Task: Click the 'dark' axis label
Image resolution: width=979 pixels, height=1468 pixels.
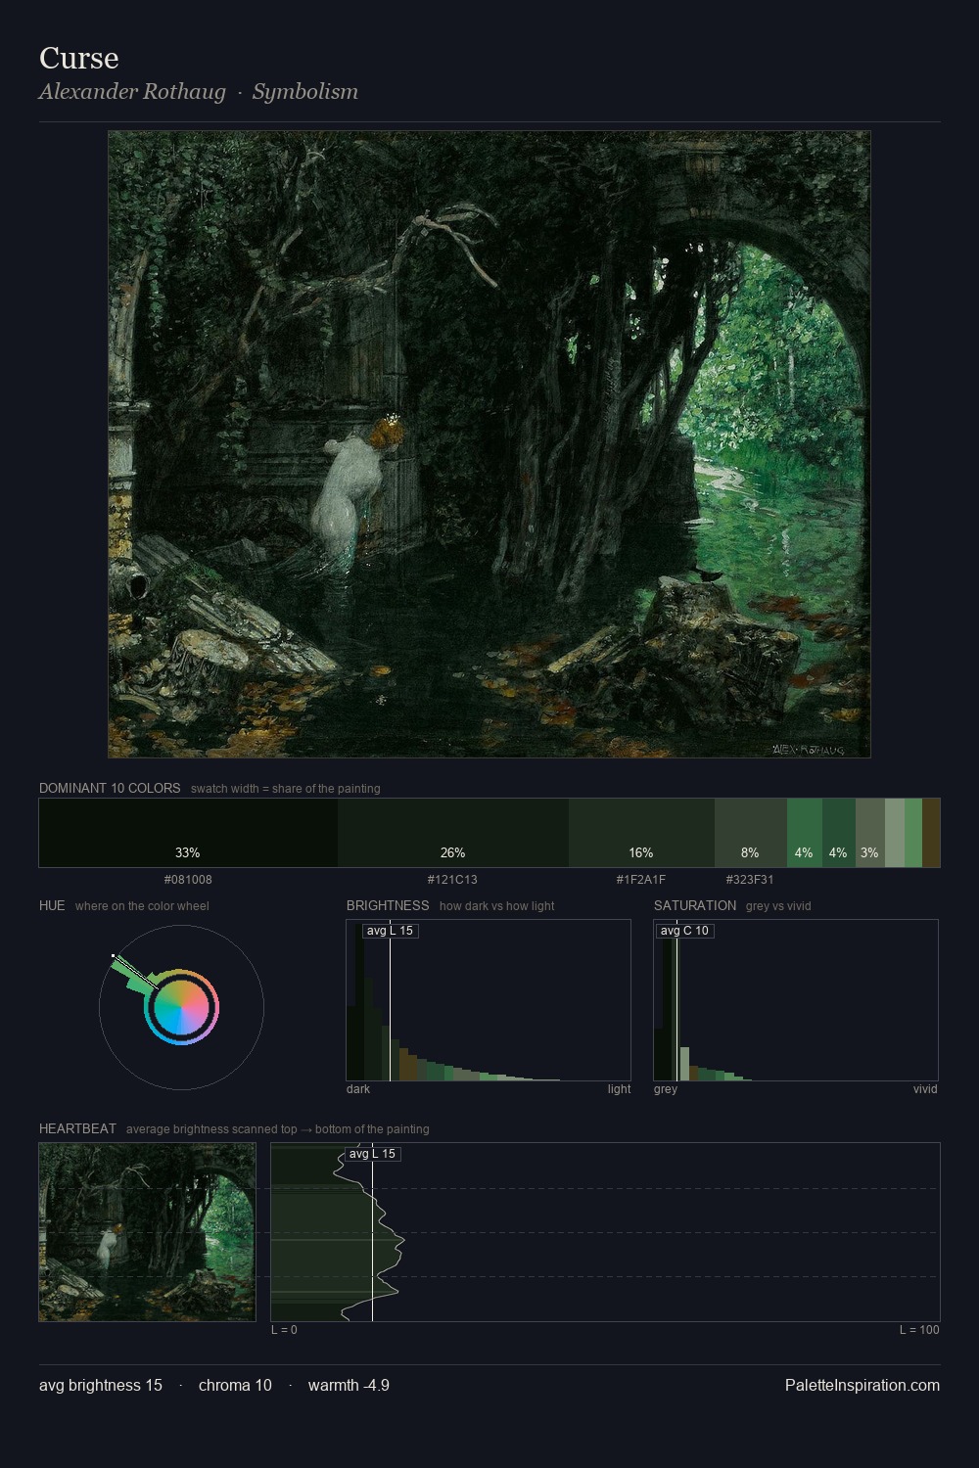Action: 358,1089
